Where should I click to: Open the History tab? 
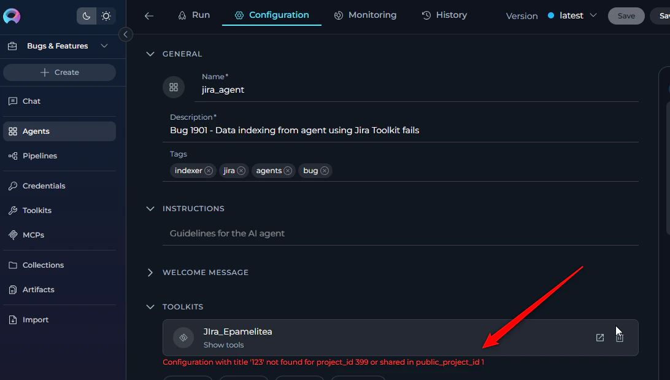(x=444, y=15)
